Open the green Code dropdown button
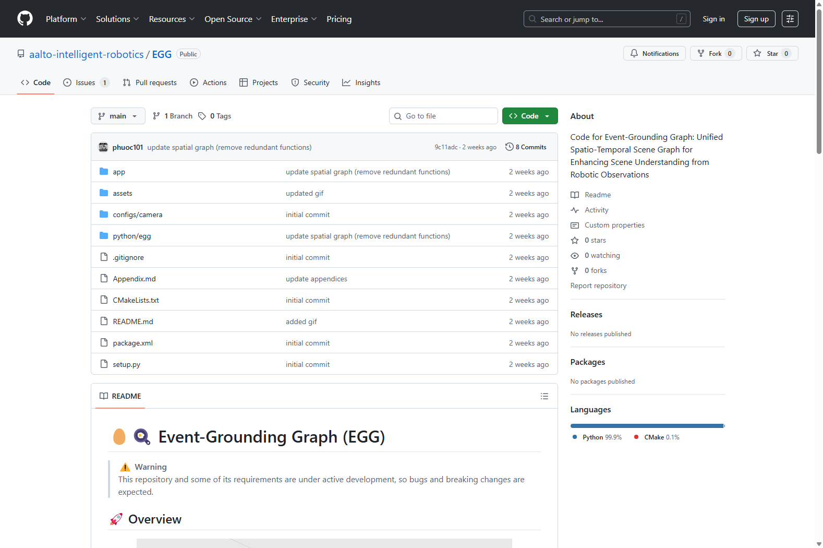823x548 pixels. pos(530,116)
